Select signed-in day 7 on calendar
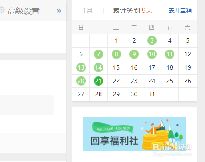 (x=98, y=54)
